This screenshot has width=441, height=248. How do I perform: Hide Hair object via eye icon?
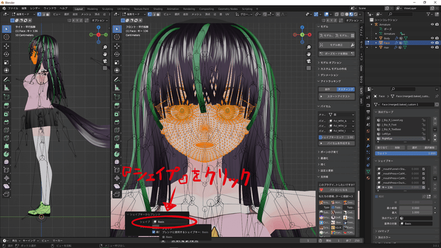click(x=432, y=47)
